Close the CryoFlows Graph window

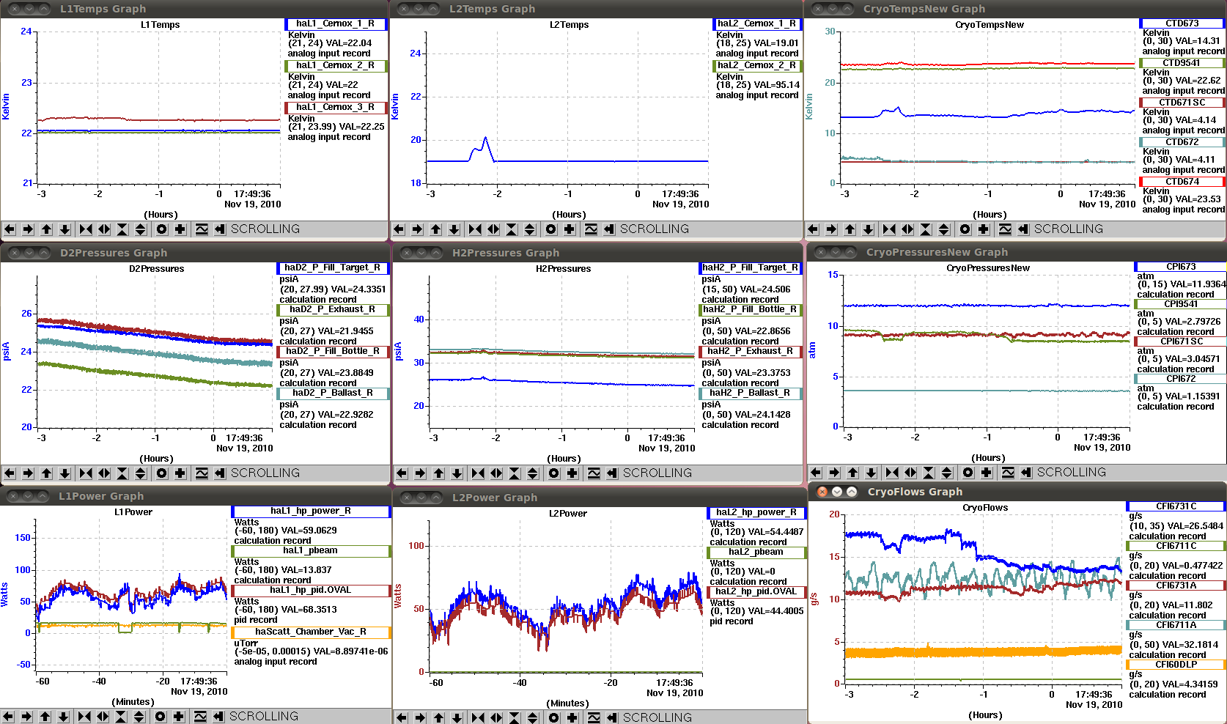(x=822, y=492)
